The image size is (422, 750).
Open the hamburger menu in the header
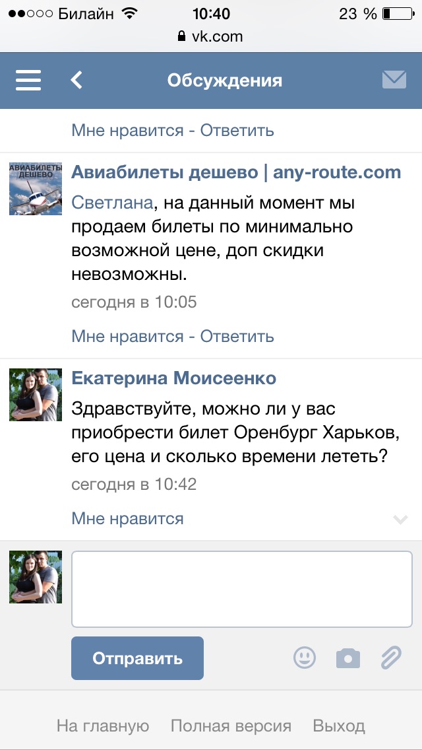[28, 81]
